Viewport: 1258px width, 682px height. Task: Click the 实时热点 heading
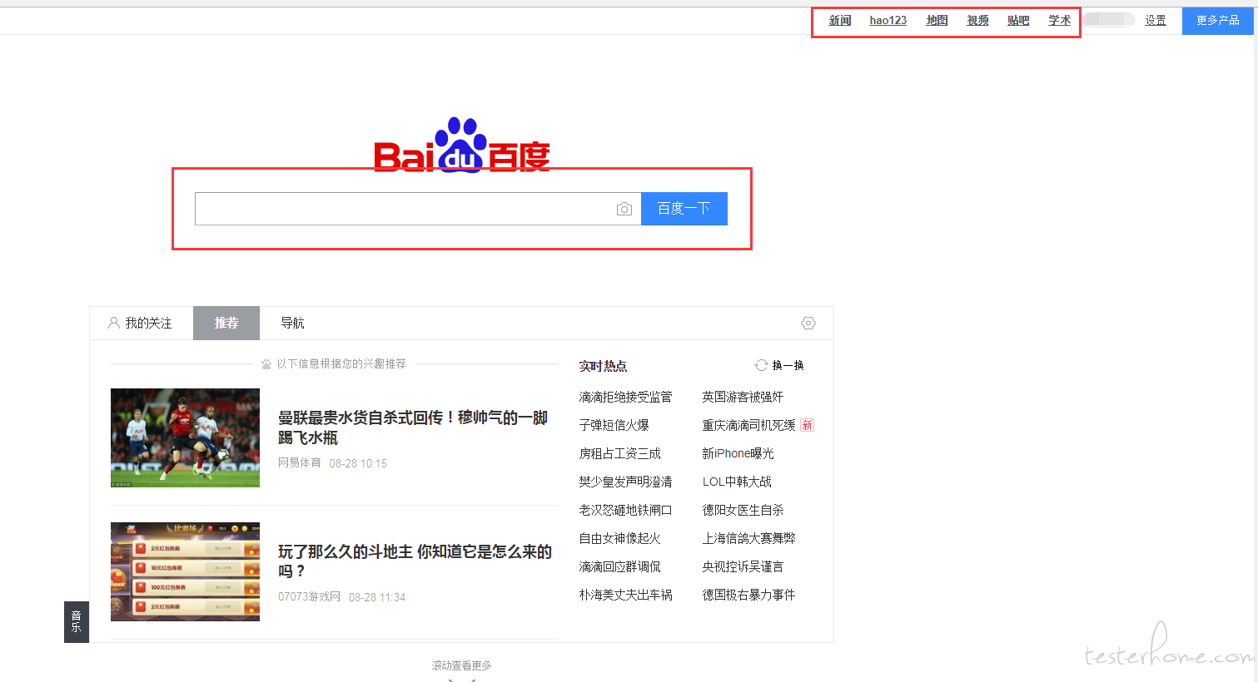[x=603, y=366]
